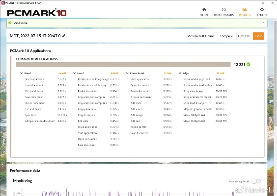Click the overall score 12 221
The height and width of the screenshot is (196, 277).
[x=239, y=65]
